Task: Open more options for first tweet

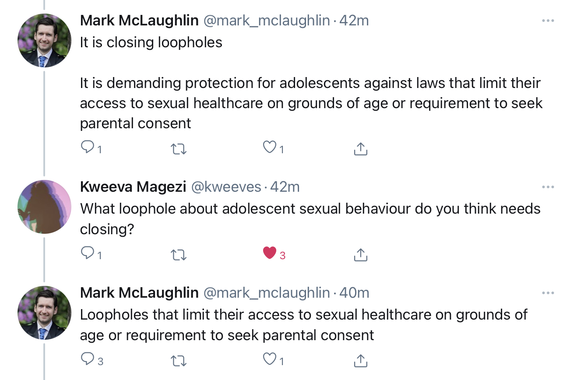Action: [x=548, y=21]
